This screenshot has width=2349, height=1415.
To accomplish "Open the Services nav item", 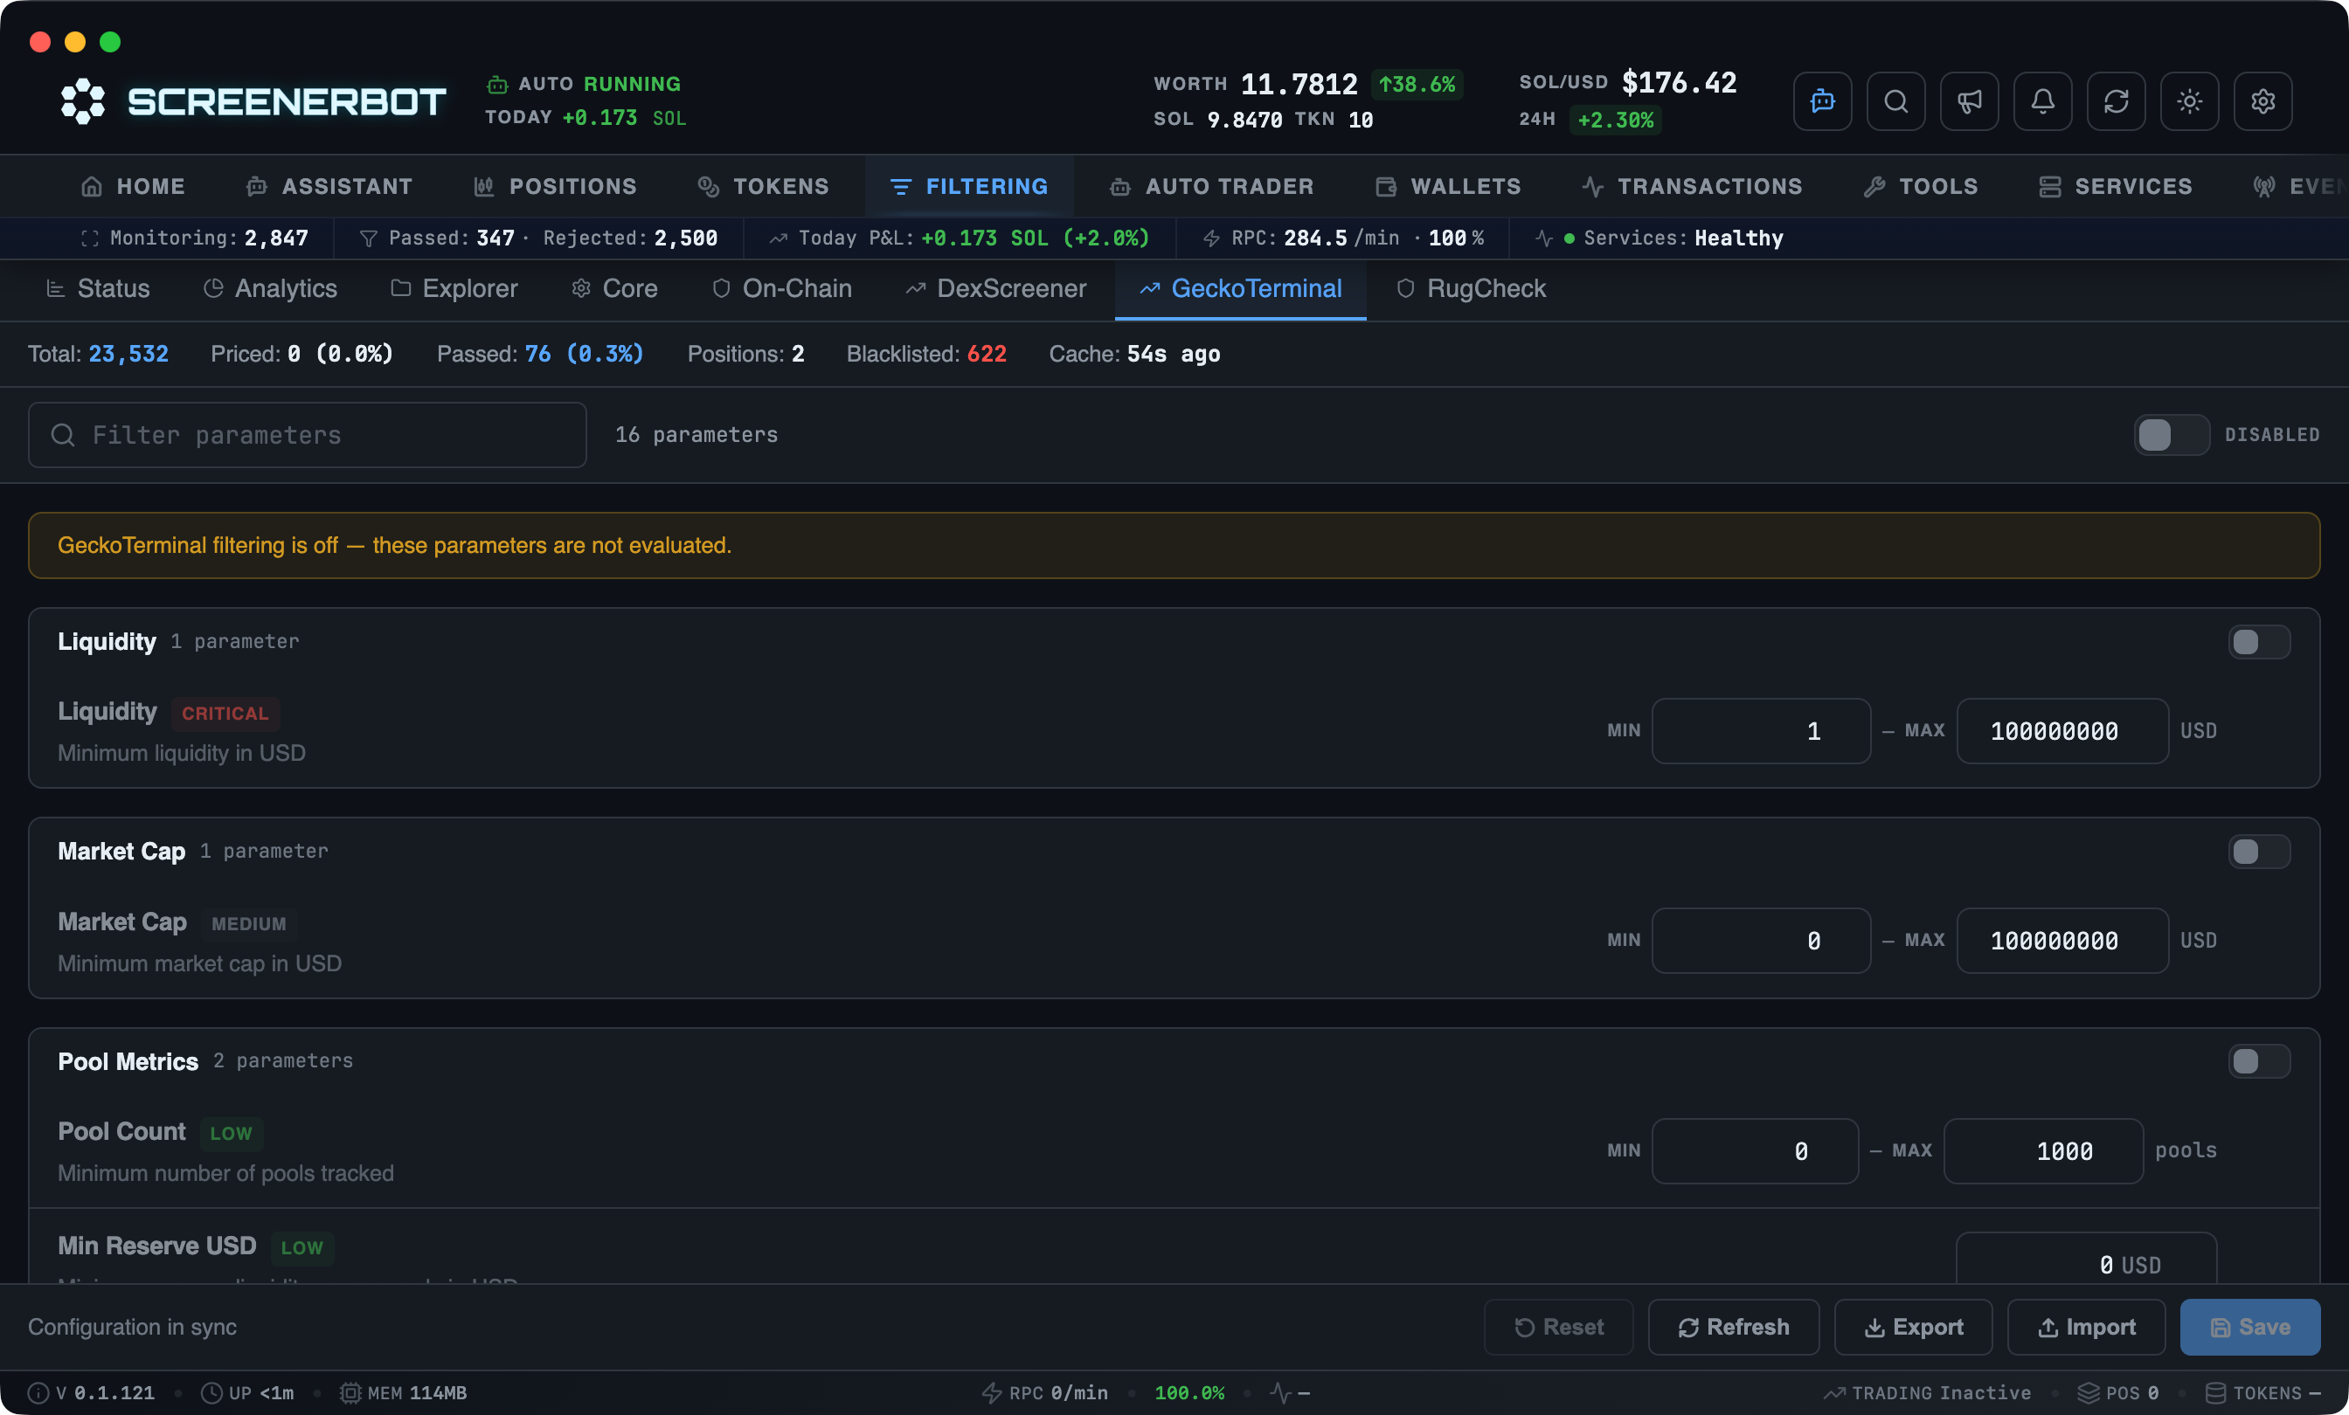I will 2116,187.
